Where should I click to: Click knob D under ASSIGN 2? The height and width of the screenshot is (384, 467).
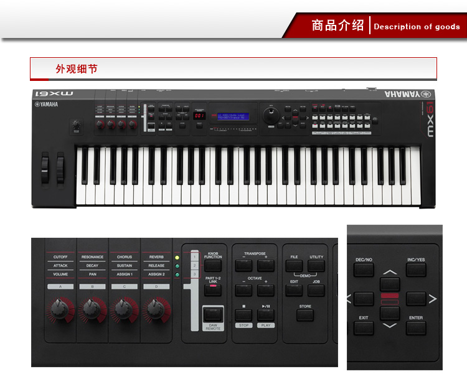coord(156,309)
